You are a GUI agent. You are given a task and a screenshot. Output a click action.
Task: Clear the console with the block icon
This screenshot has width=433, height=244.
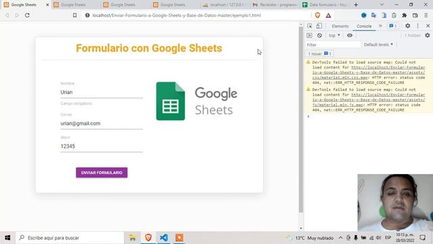coord(319,35)
